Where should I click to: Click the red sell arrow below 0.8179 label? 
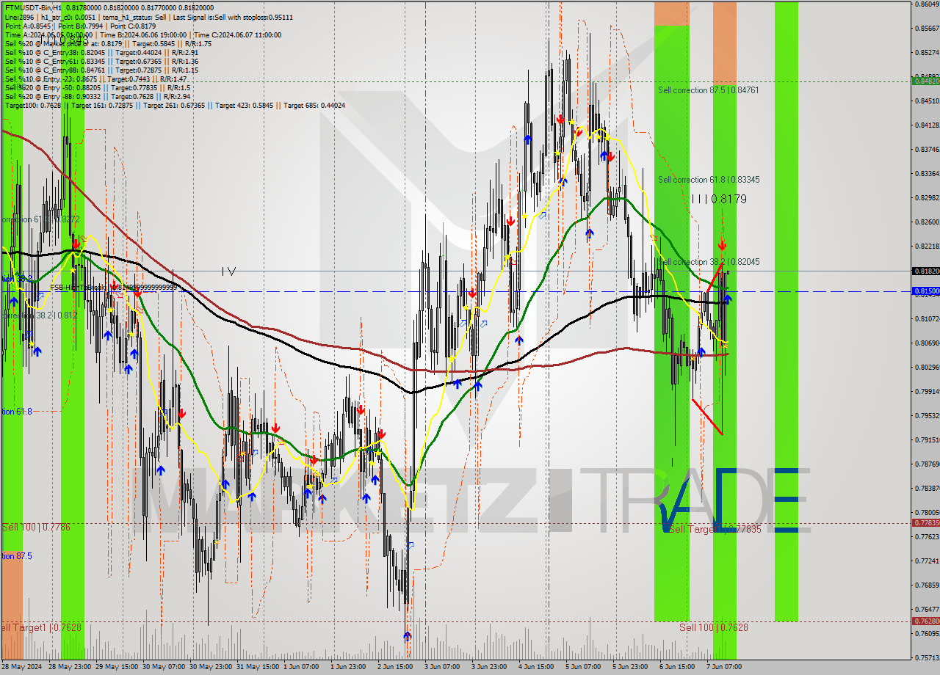tap(722, 245)
